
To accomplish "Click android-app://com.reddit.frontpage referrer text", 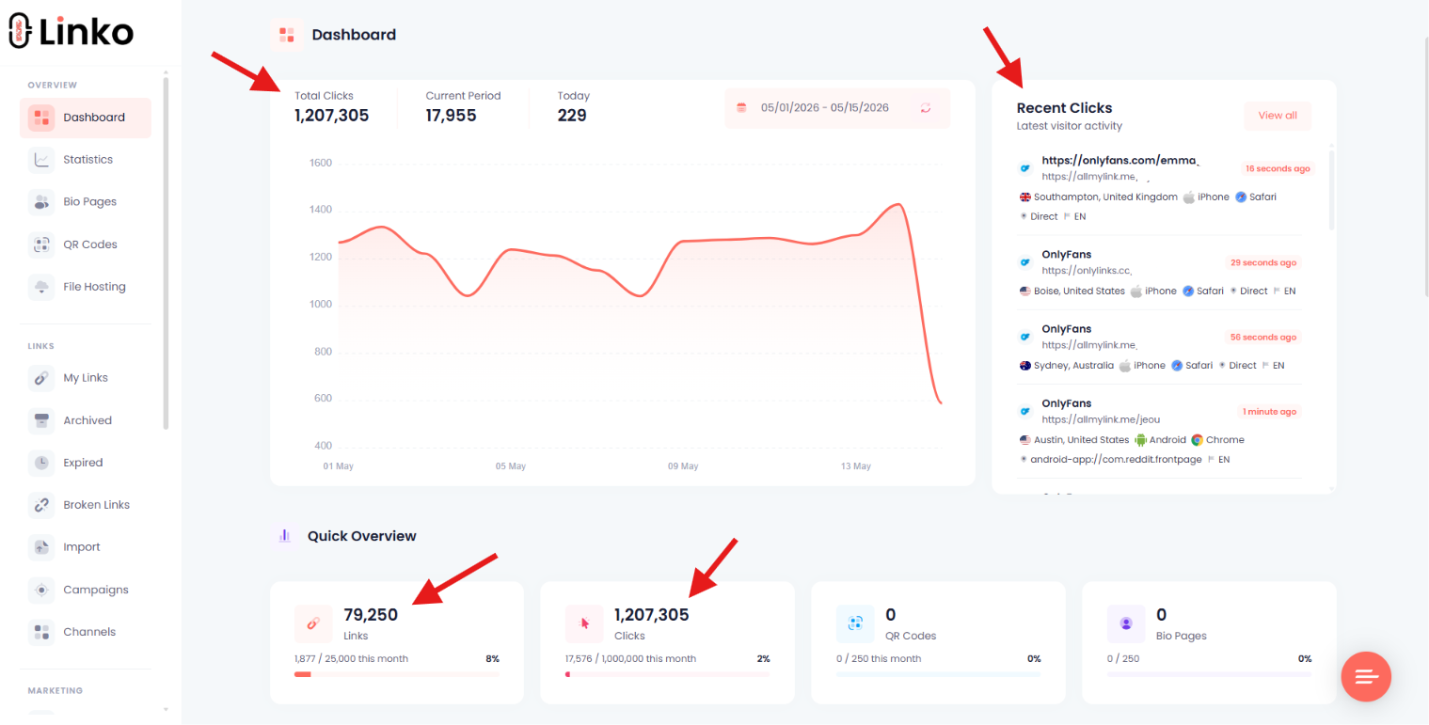I will coord(1116,460).
